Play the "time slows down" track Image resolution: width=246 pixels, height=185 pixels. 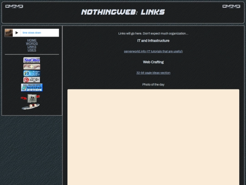[17, 33]
